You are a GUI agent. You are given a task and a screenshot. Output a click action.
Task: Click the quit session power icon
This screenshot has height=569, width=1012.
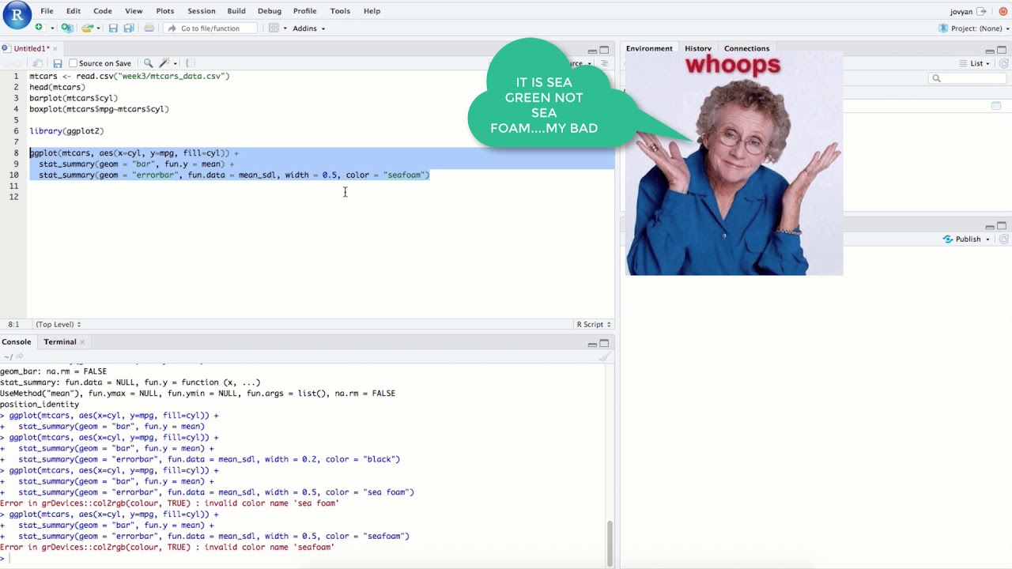(x=1003, y=11)
